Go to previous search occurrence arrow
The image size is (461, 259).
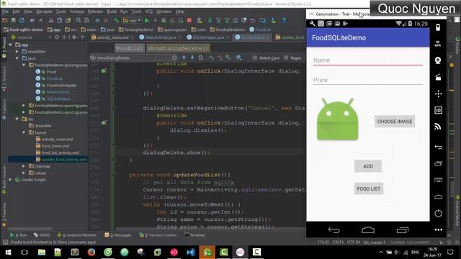click(184, 58)
